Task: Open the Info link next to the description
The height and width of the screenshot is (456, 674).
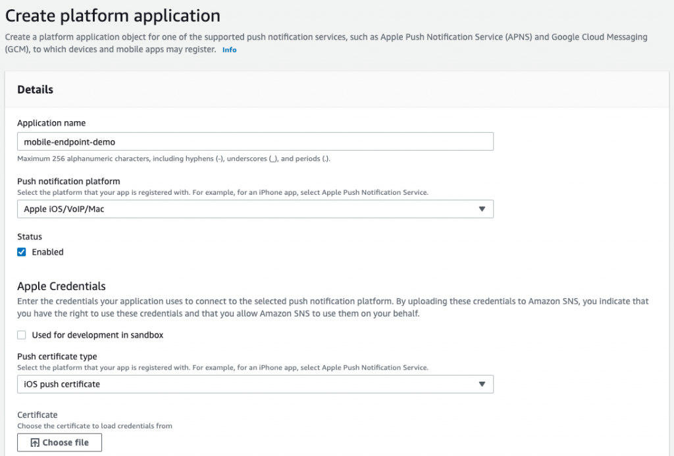Action: (x=228, y=49)
